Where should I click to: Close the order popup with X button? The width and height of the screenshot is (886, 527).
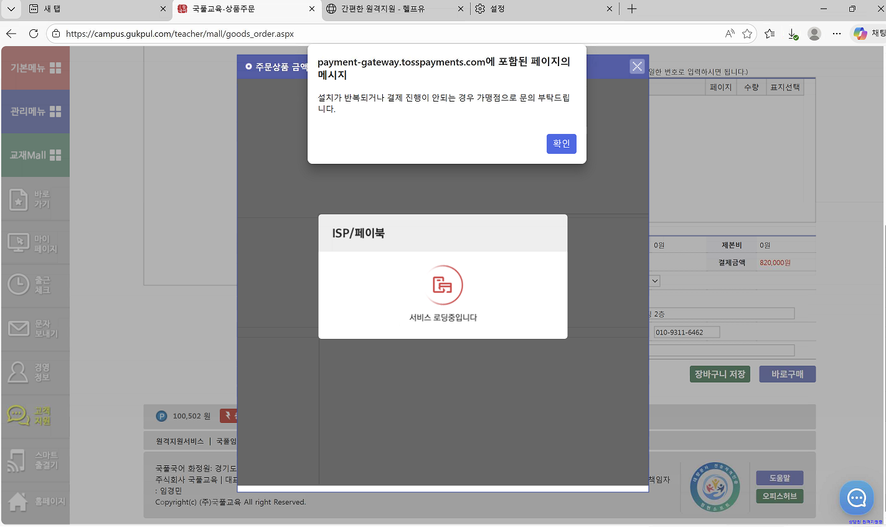click(x=637, y=66)
